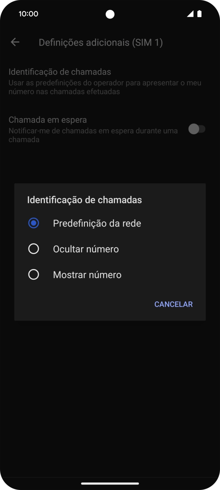
Task: Tap CANCELAR to dismiss the dialog
Action: pyautogui.click(x=173, y=304)
